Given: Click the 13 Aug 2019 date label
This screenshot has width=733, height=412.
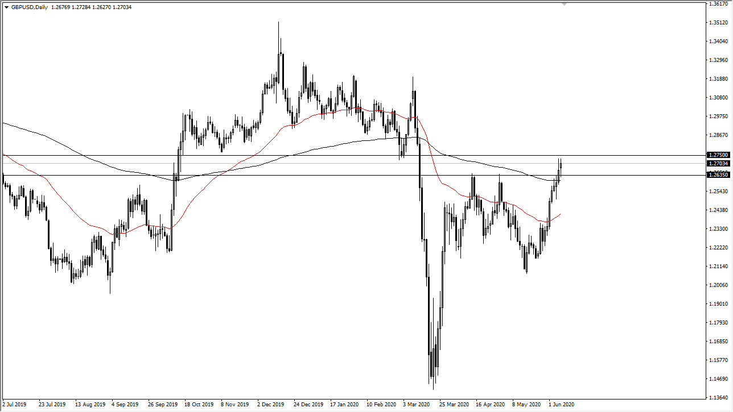Looking at the screenshot, I should click(x=89, y=405).
